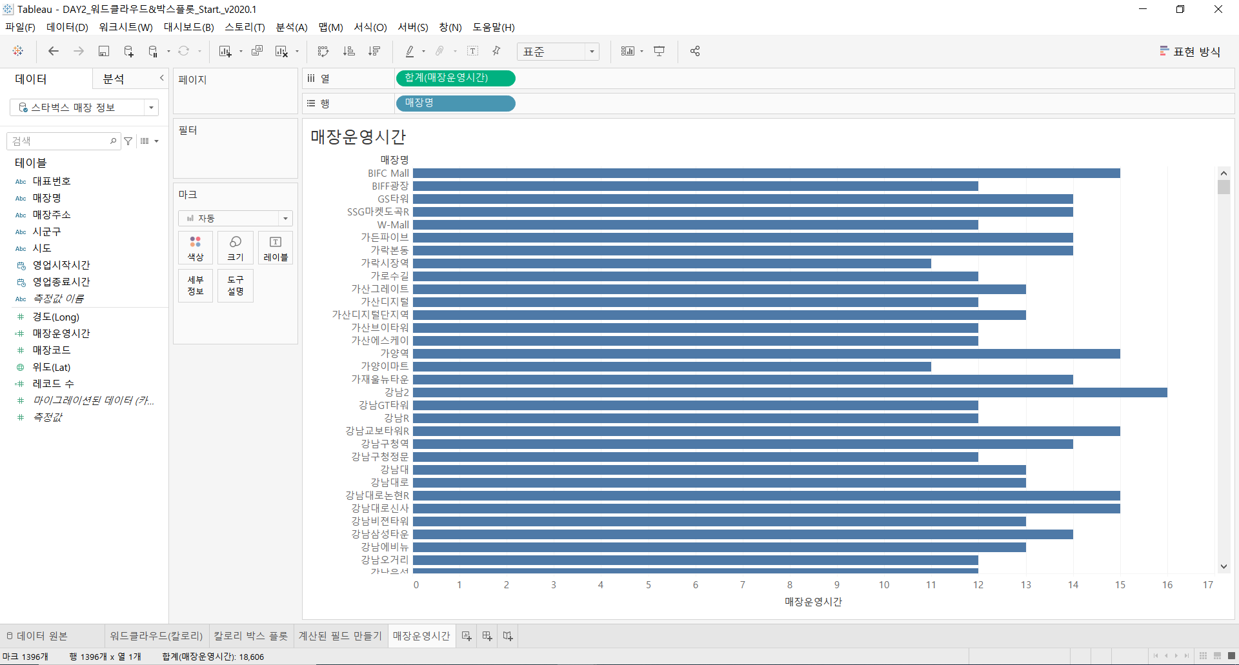Image resolution: width=1239 pixels, height=665 pixels.
Task: Open the clear sheet dropdown arrow
Action: click(297, 52)
